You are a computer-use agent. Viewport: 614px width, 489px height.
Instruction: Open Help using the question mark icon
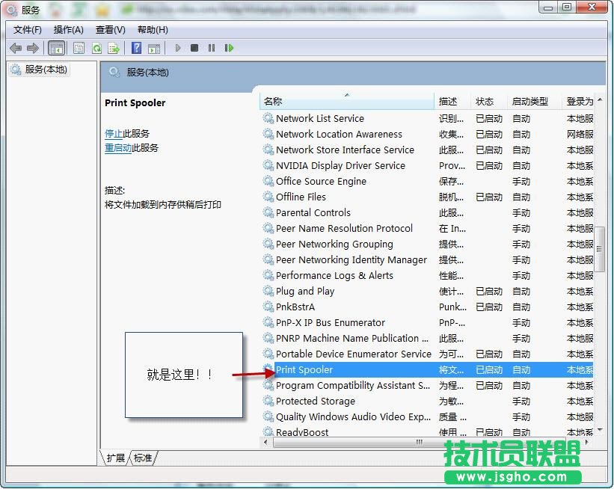(138, 48)
